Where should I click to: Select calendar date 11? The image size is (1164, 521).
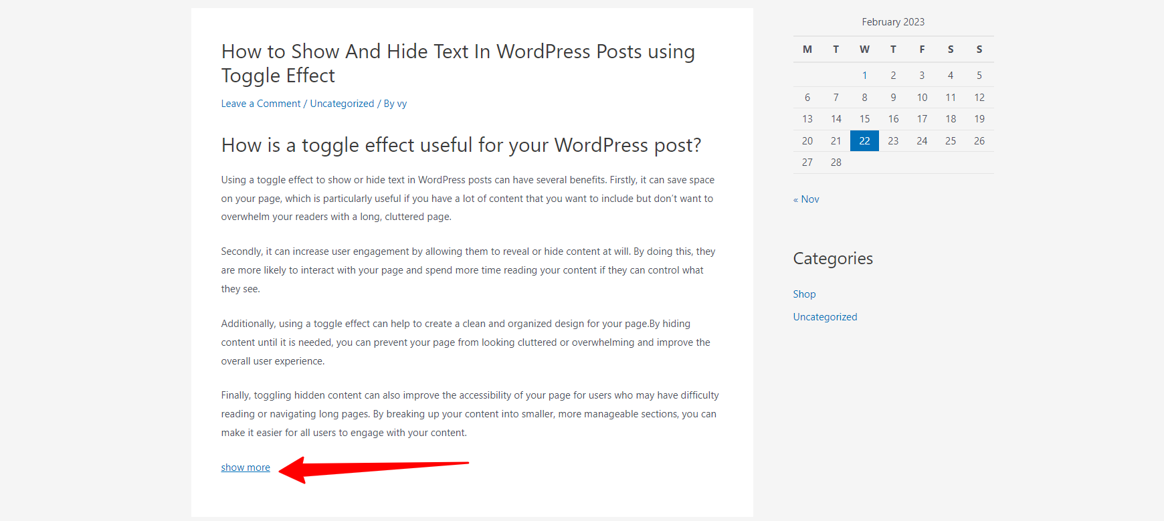point(951,98)
